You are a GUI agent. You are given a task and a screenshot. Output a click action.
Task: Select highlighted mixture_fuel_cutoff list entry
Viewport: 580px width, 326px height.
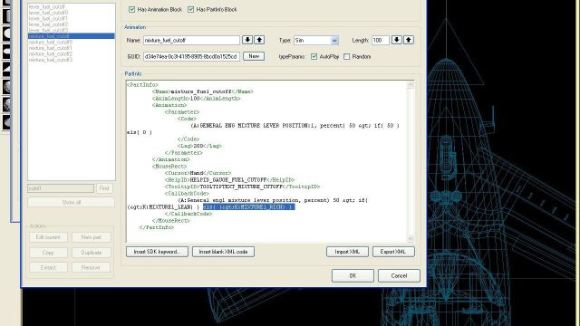coord(71,36)
